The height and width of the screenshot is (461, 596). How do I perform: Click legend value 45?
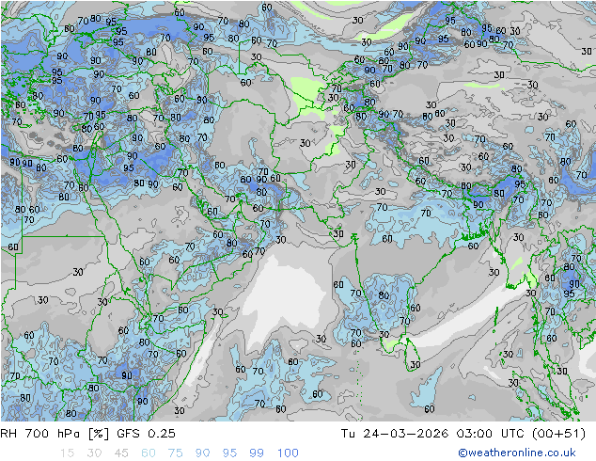(x=121, y=453)
